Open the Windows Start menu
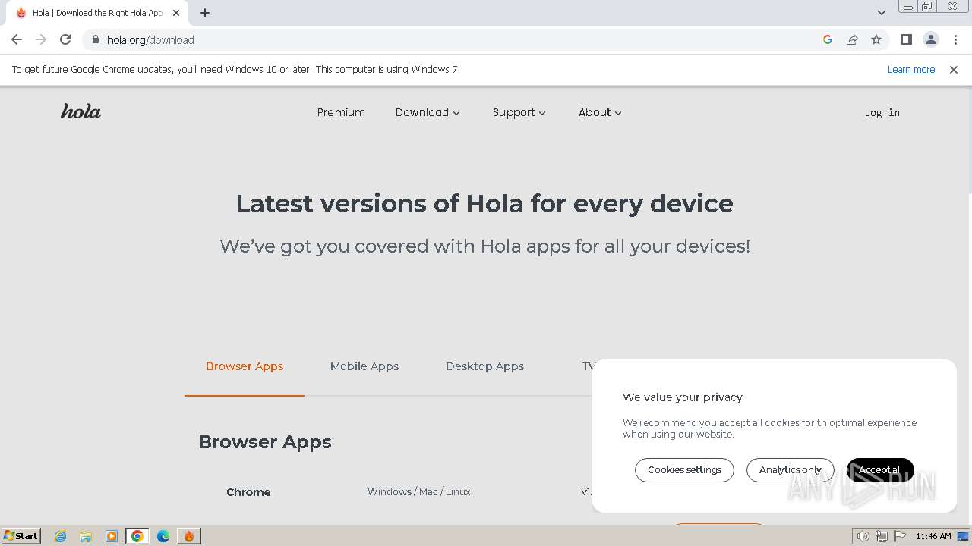The image size is (972, 546). tap(21, 536)
